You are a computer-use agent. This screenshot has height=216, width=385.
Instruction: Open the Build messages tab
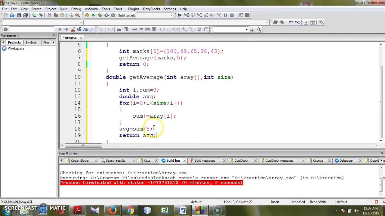pos(205,160)
